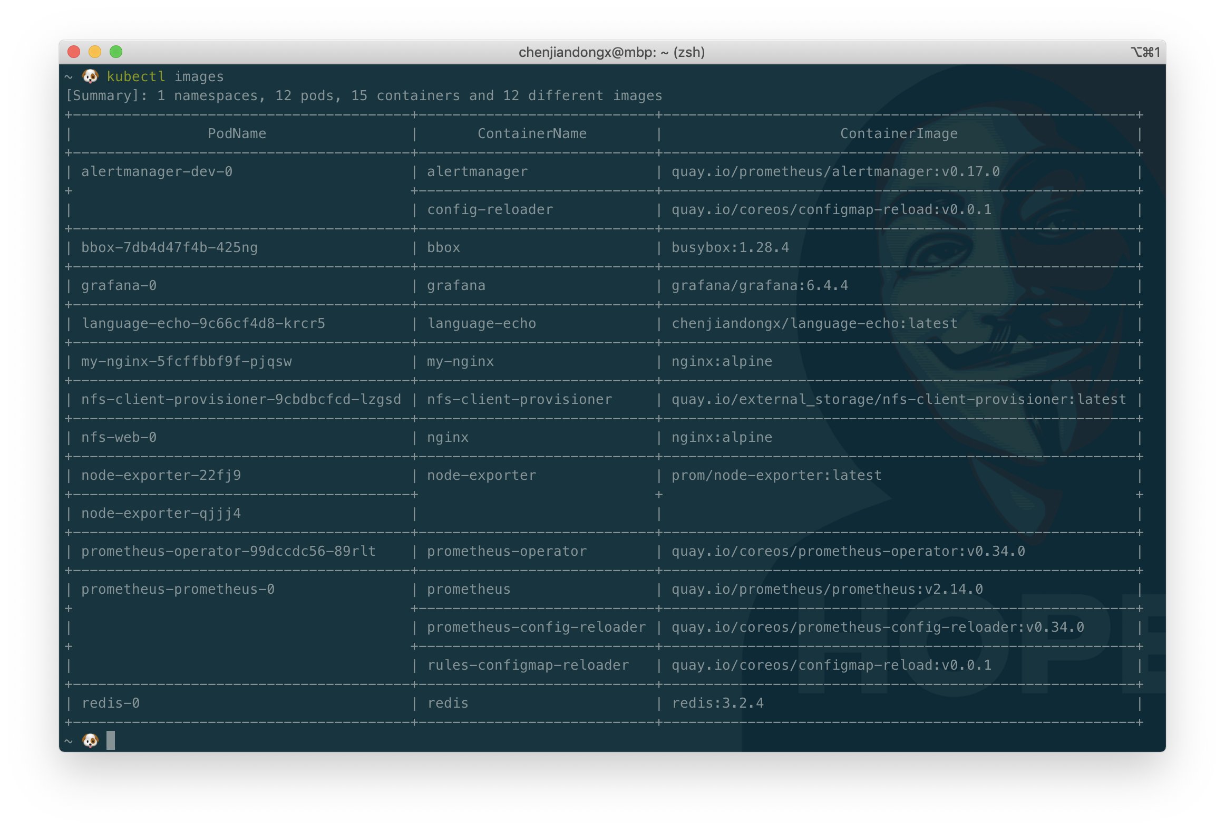The width and height of the screenshot is (1225, 830).
Task: Select the my-nginx-5fcffbbf9f-pjqsw pod entry
Action: click(x=186, y=361)
